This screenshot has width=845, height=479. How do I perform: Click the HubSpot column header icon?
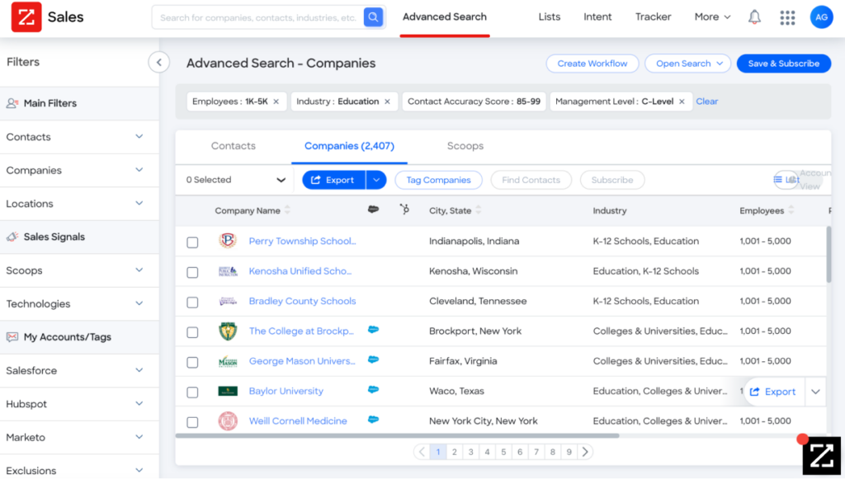(x=404, y=209)
